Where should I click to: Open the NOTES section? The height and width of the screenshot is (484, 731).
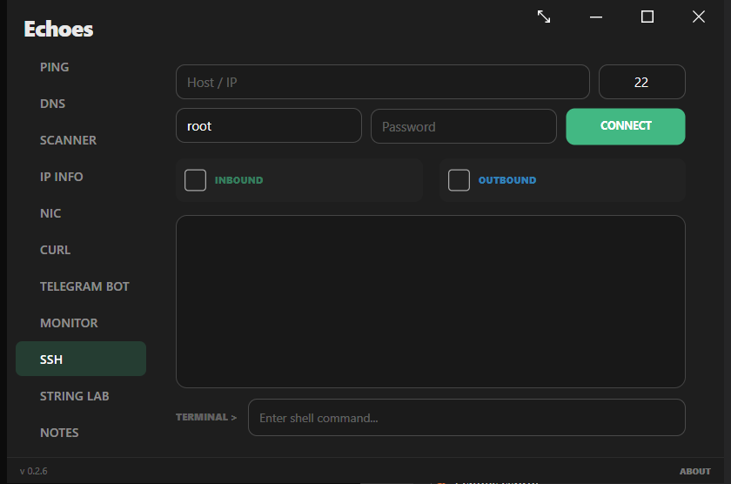coord(59,433)
